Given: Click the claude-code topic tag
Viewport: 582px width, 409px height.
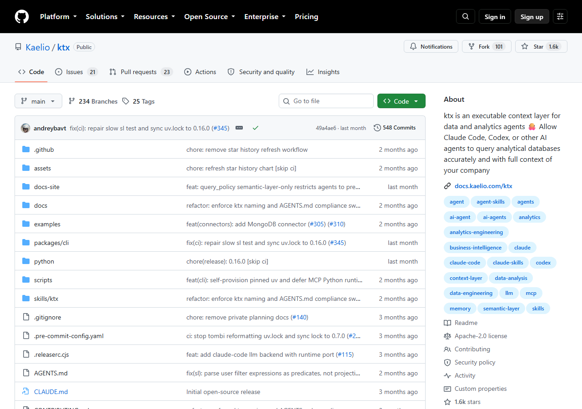Looking at the screenshot, I should (465, 262).
